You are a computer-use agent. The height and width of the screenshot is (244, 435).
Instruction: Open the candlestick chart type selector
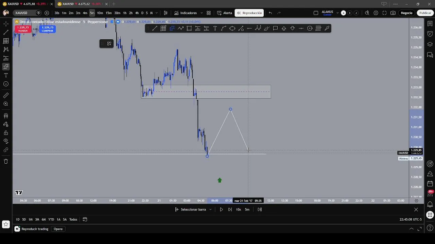(x=166, y=13)
